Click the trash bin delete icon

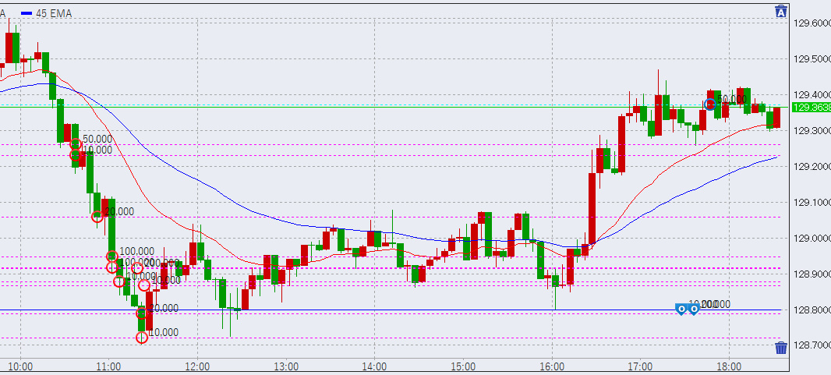(781, 348)
